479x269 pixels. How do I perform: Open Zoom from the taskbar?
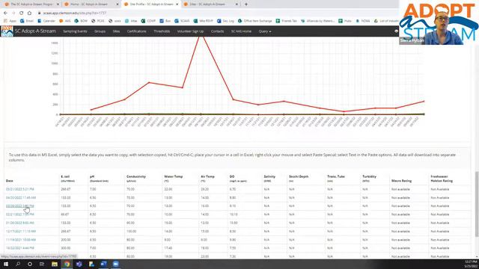(x=116, y=264)
